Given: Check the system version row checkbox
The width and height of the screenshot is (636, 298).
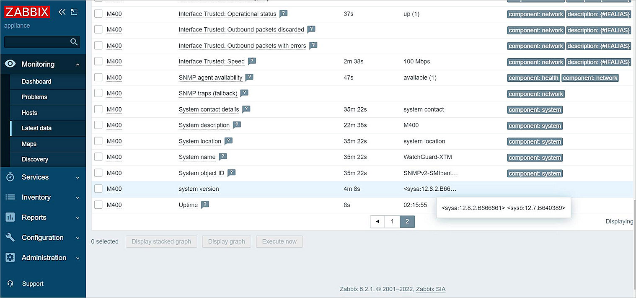Looking at the screenshot, I should [x=98, y=189].
